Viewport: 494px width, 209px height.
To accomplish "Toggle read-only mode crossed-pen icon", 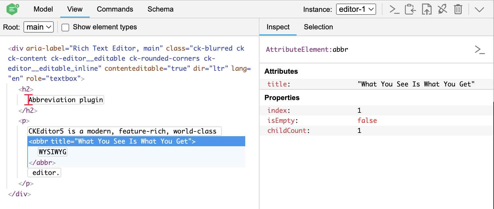I will tap(442, 9).
